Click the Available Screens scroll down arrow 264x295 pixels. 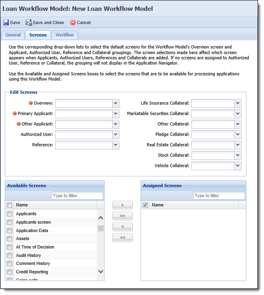point(101,271)
